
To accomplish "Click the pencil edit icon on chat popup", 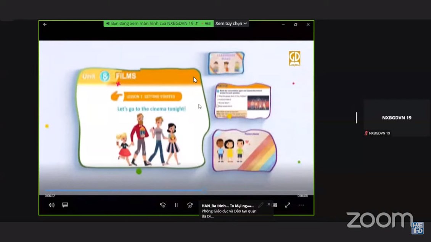I will tap(261, 205).
